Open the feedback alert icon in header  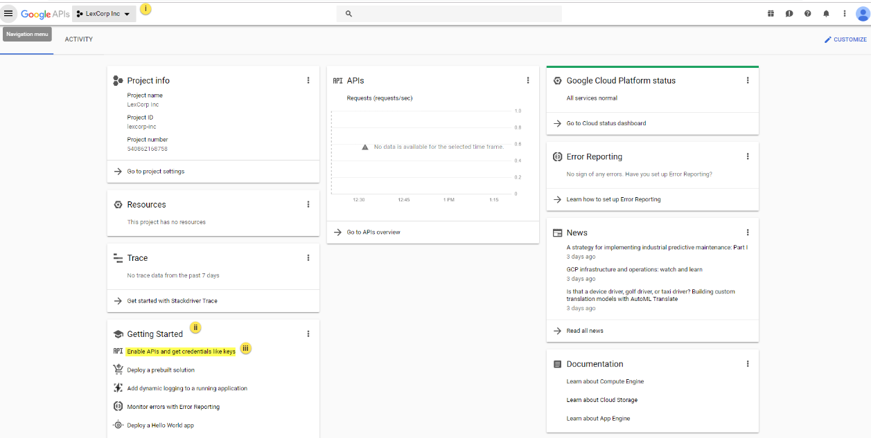click(789, 14)
